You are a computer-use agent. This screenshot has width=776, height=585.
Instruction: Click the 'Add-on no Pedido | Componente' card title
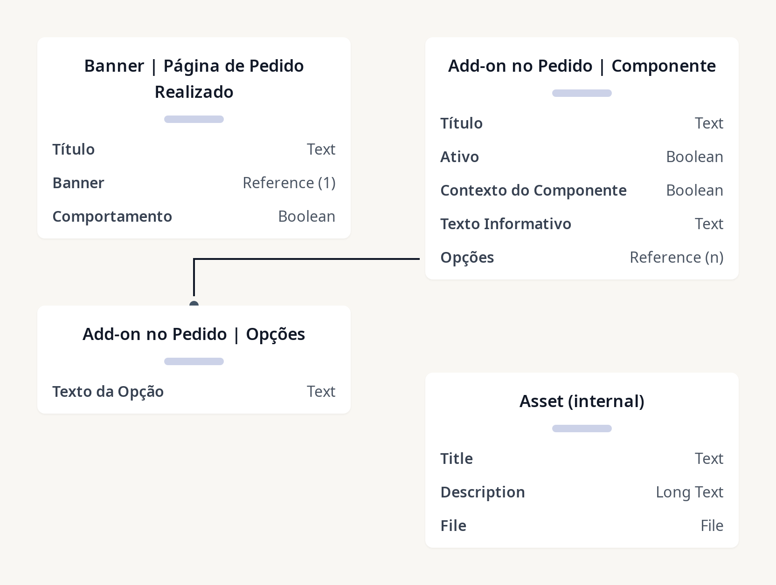582,66
